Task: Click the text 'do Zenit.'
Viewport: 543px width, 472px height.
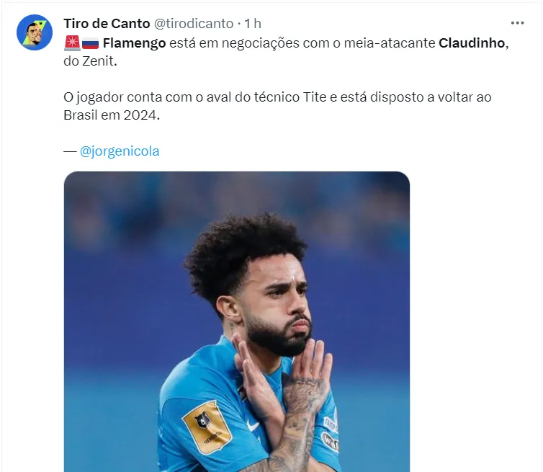Action: click(x=91, y=61)
